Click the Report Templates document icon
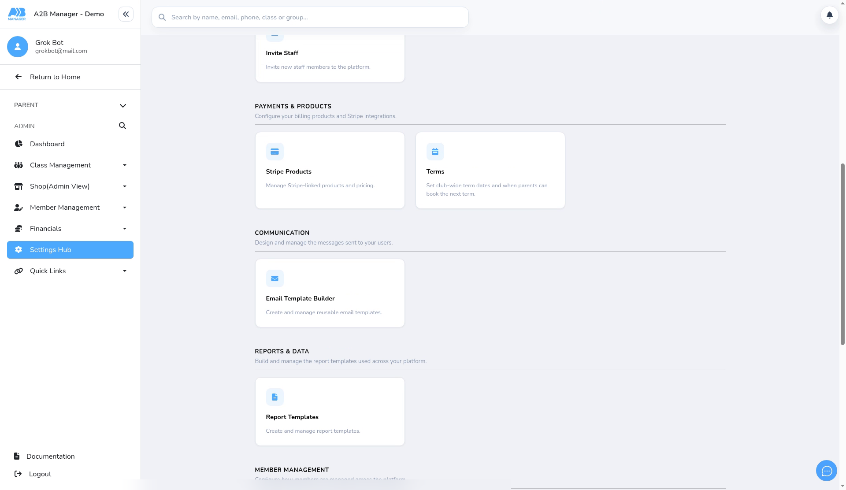Image resolution: width=846 pixels, height=490 pixels. pos(275,397)
